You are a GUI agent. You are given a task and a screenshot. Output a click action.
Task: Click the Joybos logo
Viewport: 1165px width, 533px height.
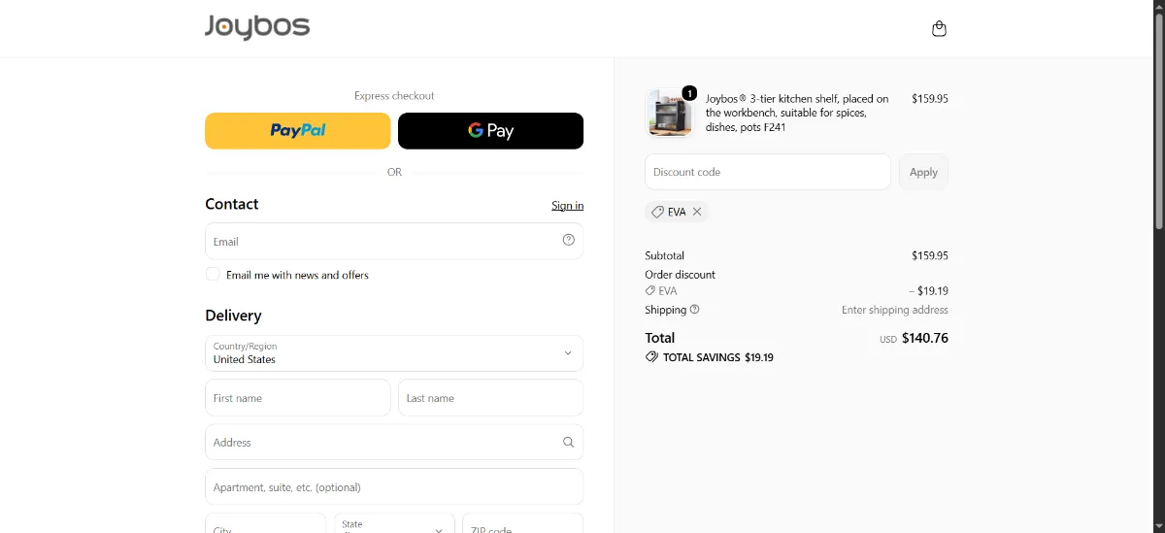point(257,27)
